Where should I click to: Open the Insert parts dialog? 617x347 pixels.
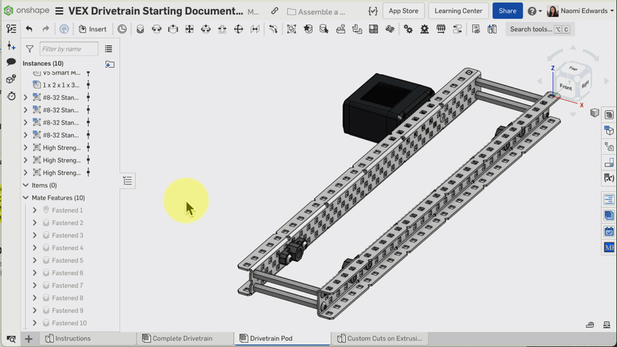93,29
